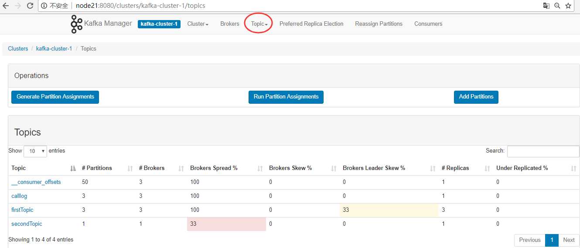Click the topics Search input field
The width and height of the screenshot is (580, 248).
pyautogui.click(x=543, y=151)
